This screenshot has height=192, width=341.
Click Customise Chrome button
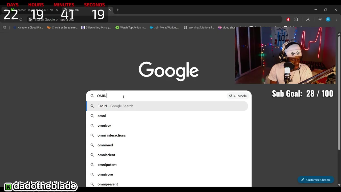pos(316,180)
